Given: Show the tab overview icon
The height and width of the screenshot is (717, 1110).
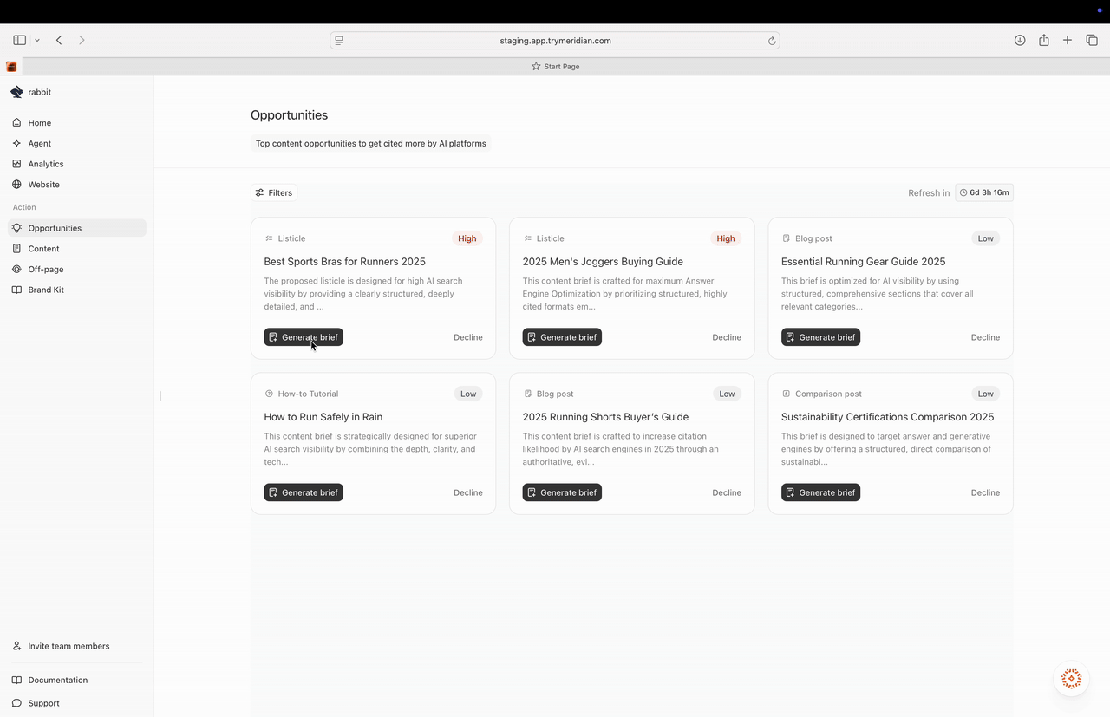Looking at the screenshot, I should click(1092, 40).
